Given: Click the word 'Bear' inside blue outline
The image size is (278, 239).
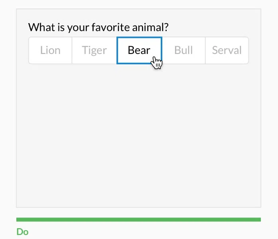Looking at the screenshot, I should (139, 50).
